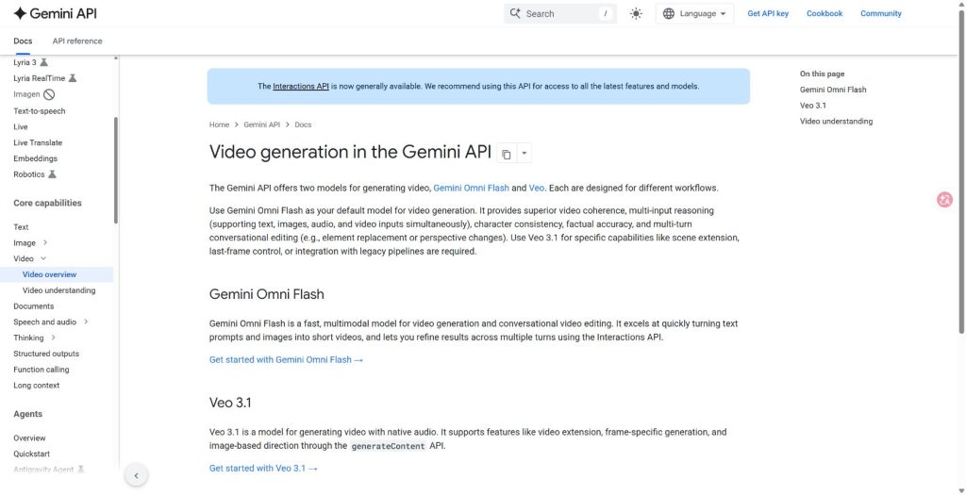Open Structured outputs in sidebar

(46, 354)
